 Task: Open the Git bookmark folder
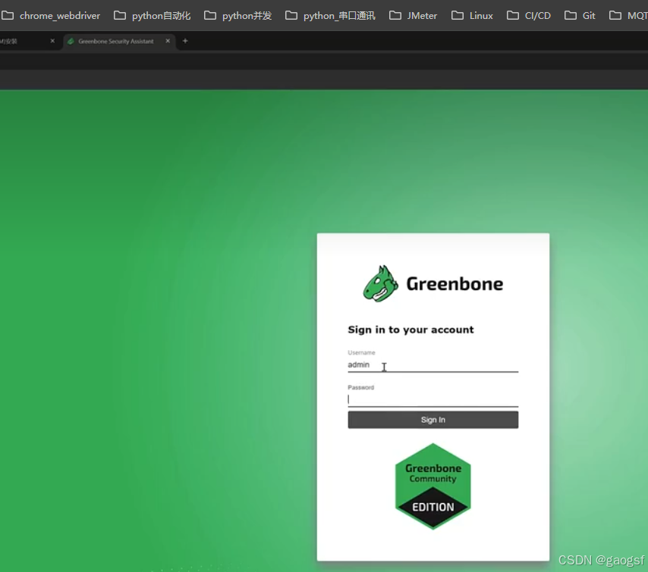click(x=580, y=16)
